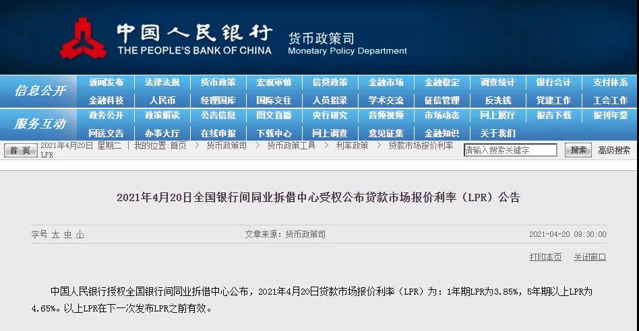The image size is (639, 331).
Task: Set font size to 小 (small)
Action: pyautogui.click(x=80, y=235)
